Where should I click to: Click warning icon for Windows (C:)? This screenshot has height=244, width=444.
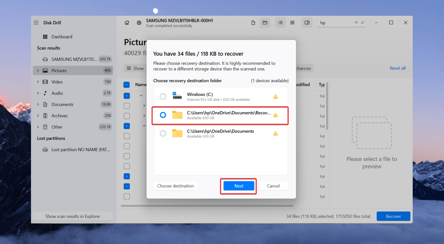pos(276,97)
